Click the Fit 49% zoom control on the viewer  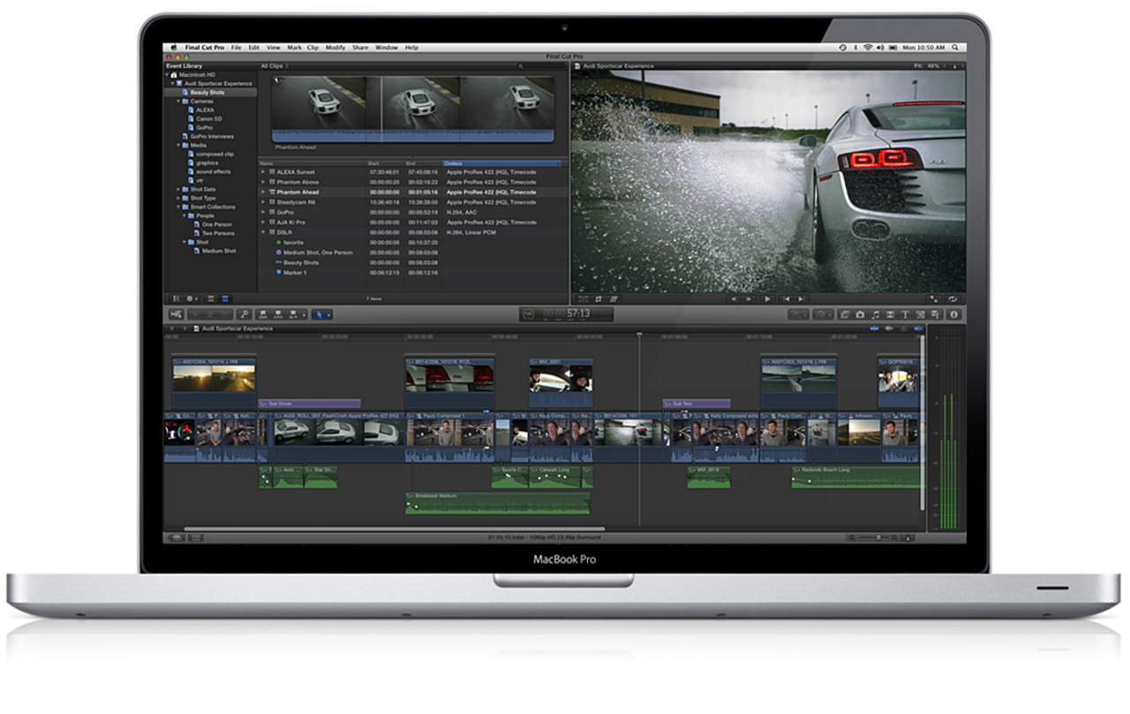[930, 65]
